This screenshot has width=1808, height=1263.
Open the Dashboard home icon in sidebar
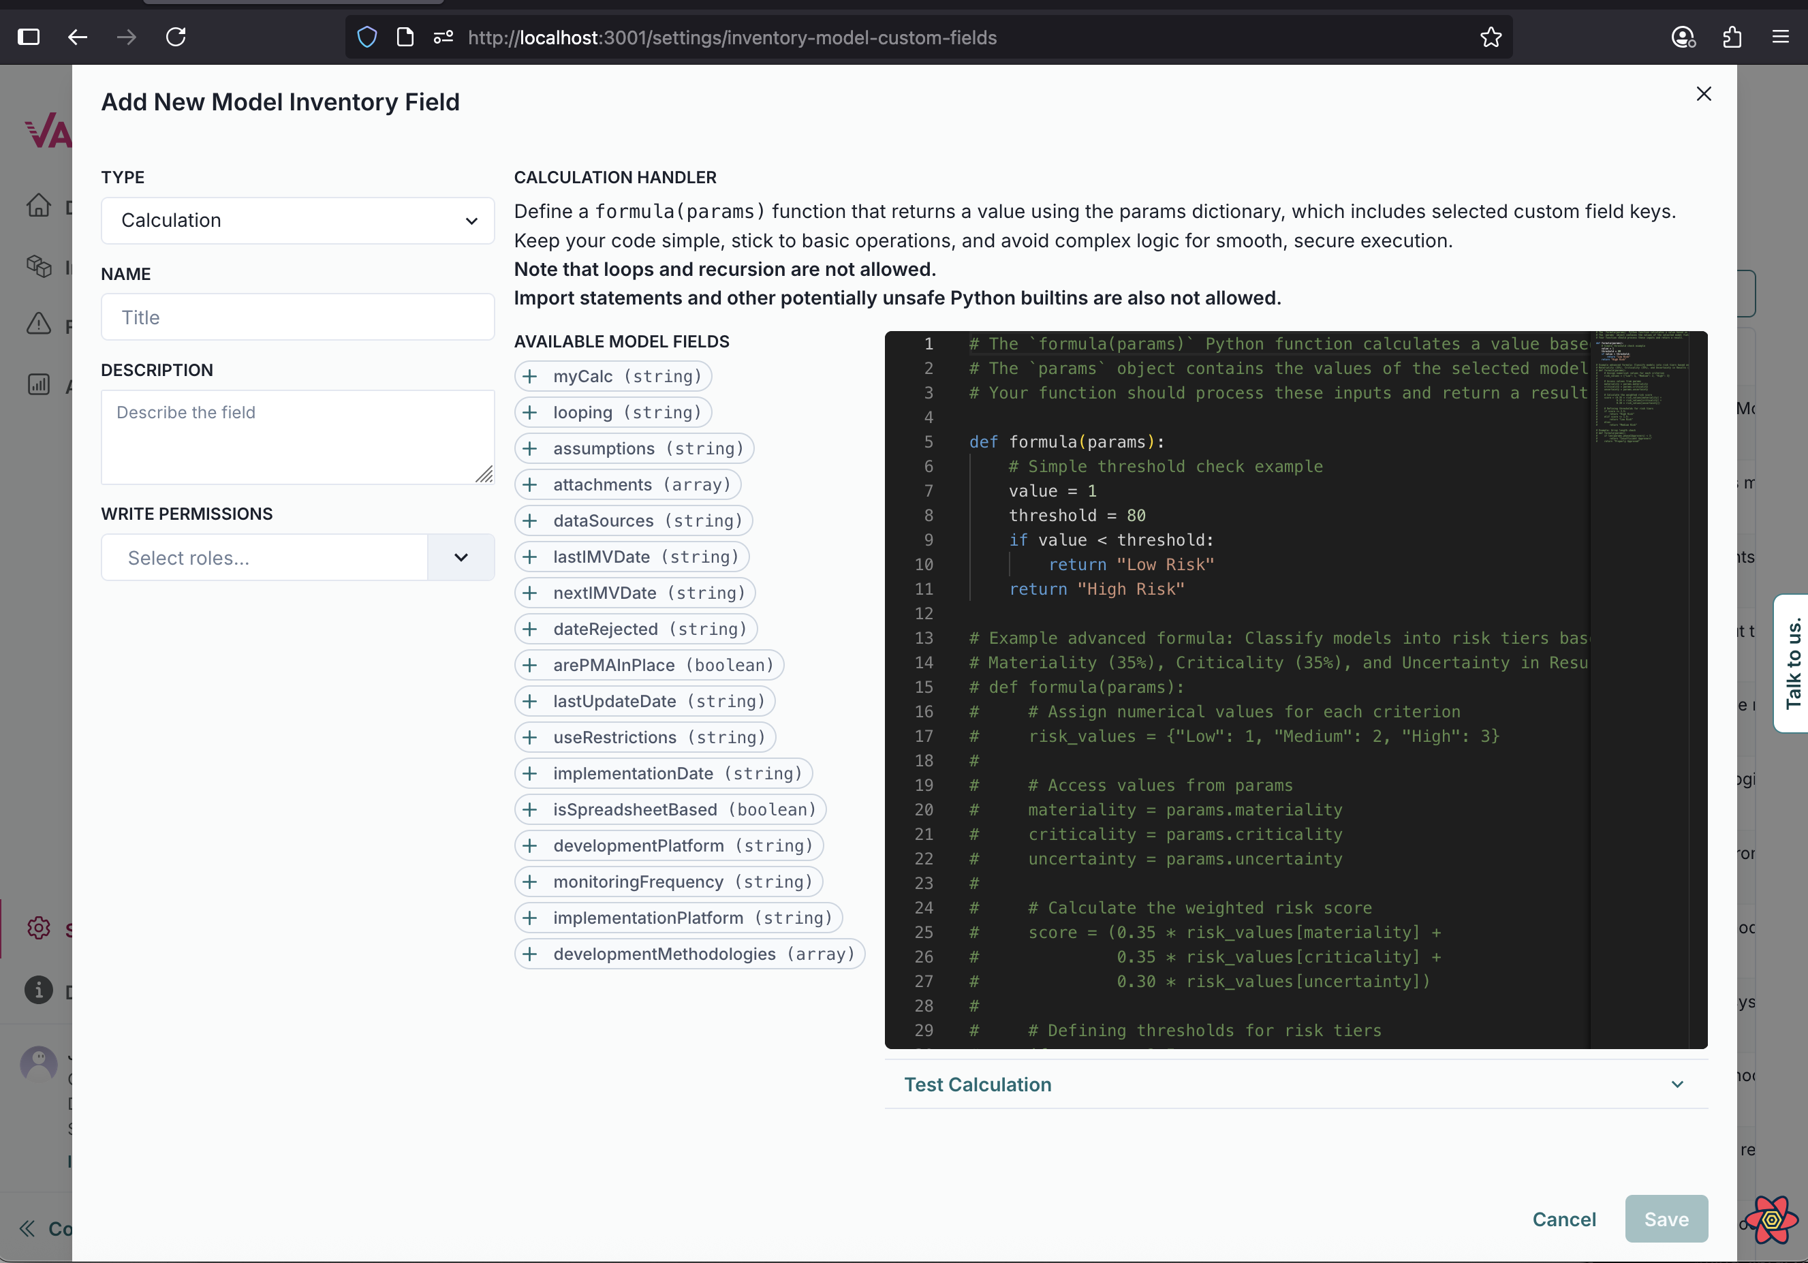(40, 205)
